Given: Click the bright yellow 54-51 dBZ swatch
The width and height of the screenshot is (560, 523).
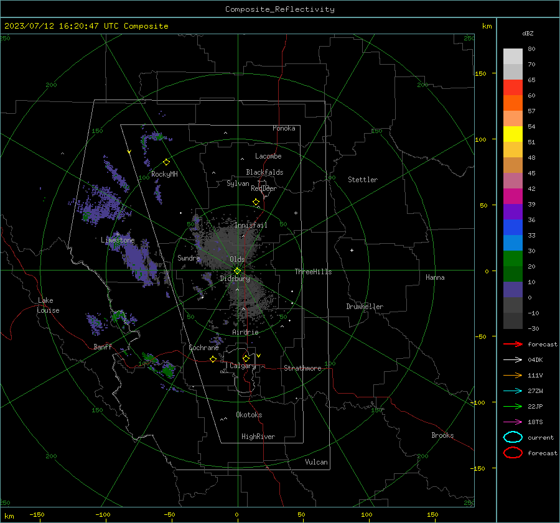Looking at the screenshot, I should click(513, 134).
